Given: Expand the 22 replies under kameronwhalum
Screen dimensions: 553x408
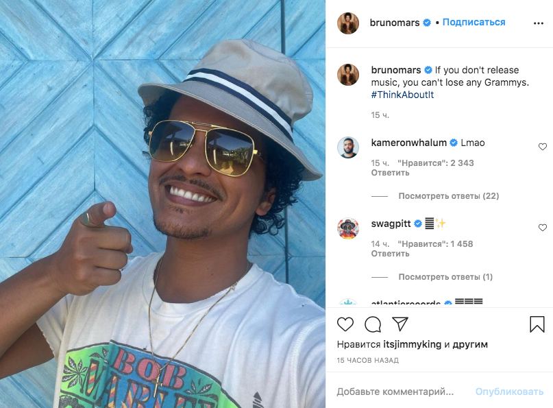Looking at the screenshot, I should click(x=449, y=196).
